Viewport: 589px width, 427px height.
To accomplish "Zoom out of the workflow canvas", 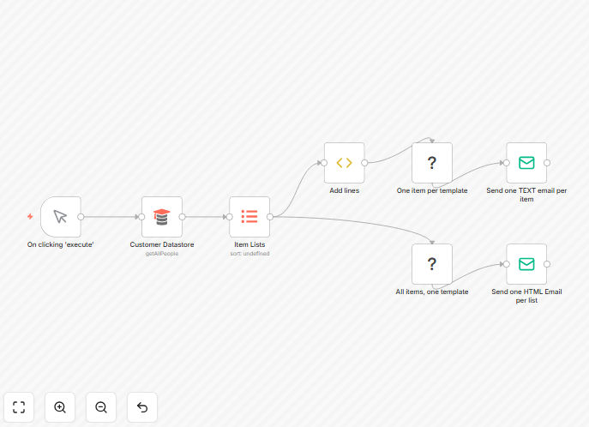I will (x=101, y=407).
